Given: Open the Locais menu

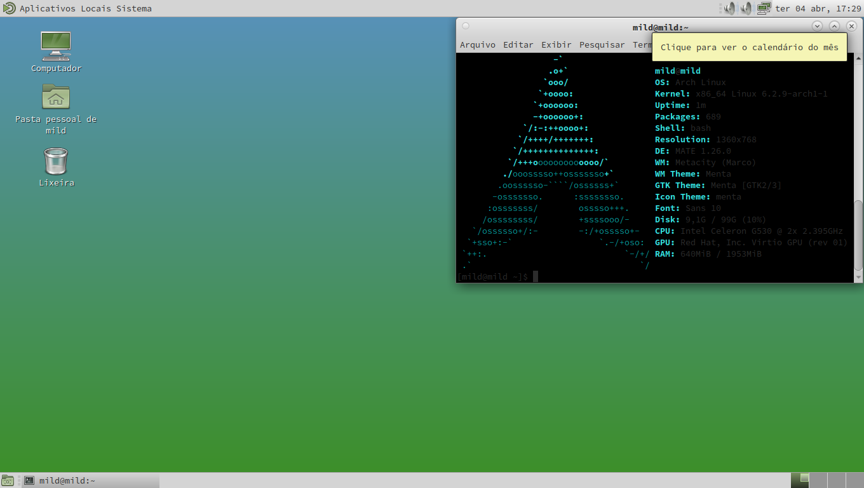Looking at the screenshot, I should [95, 9].
